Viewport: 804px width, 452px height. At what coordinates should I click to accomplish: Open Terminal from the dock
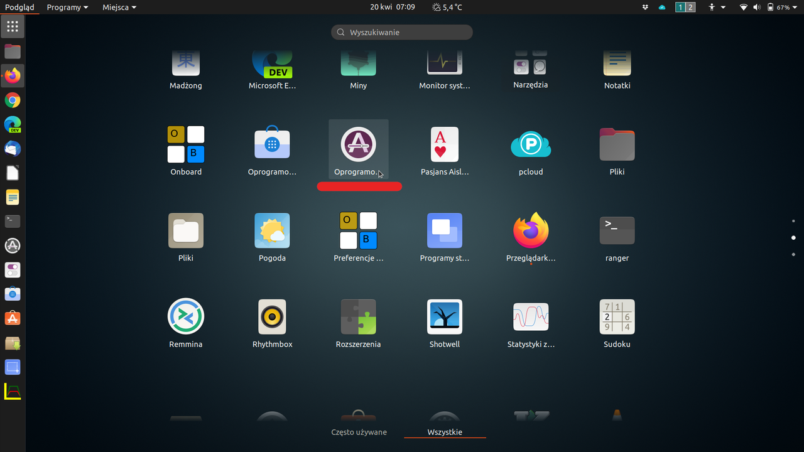[x=13, y=221]
